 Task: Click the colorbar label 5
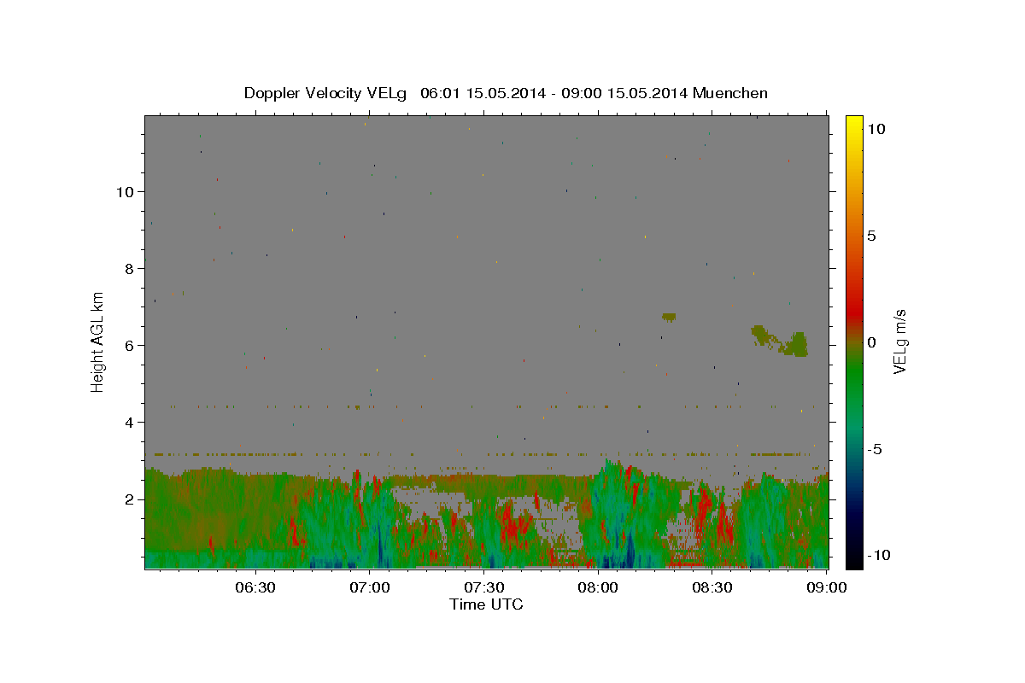pos(871,236)
